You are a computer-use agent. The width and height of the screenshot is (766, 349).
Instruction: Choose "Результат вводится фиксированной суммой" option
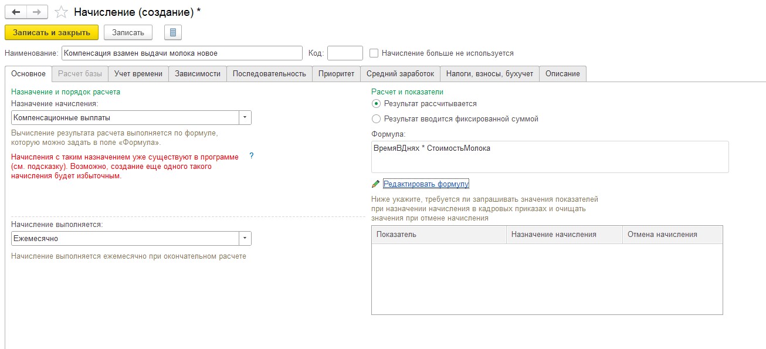coord(376,119)
